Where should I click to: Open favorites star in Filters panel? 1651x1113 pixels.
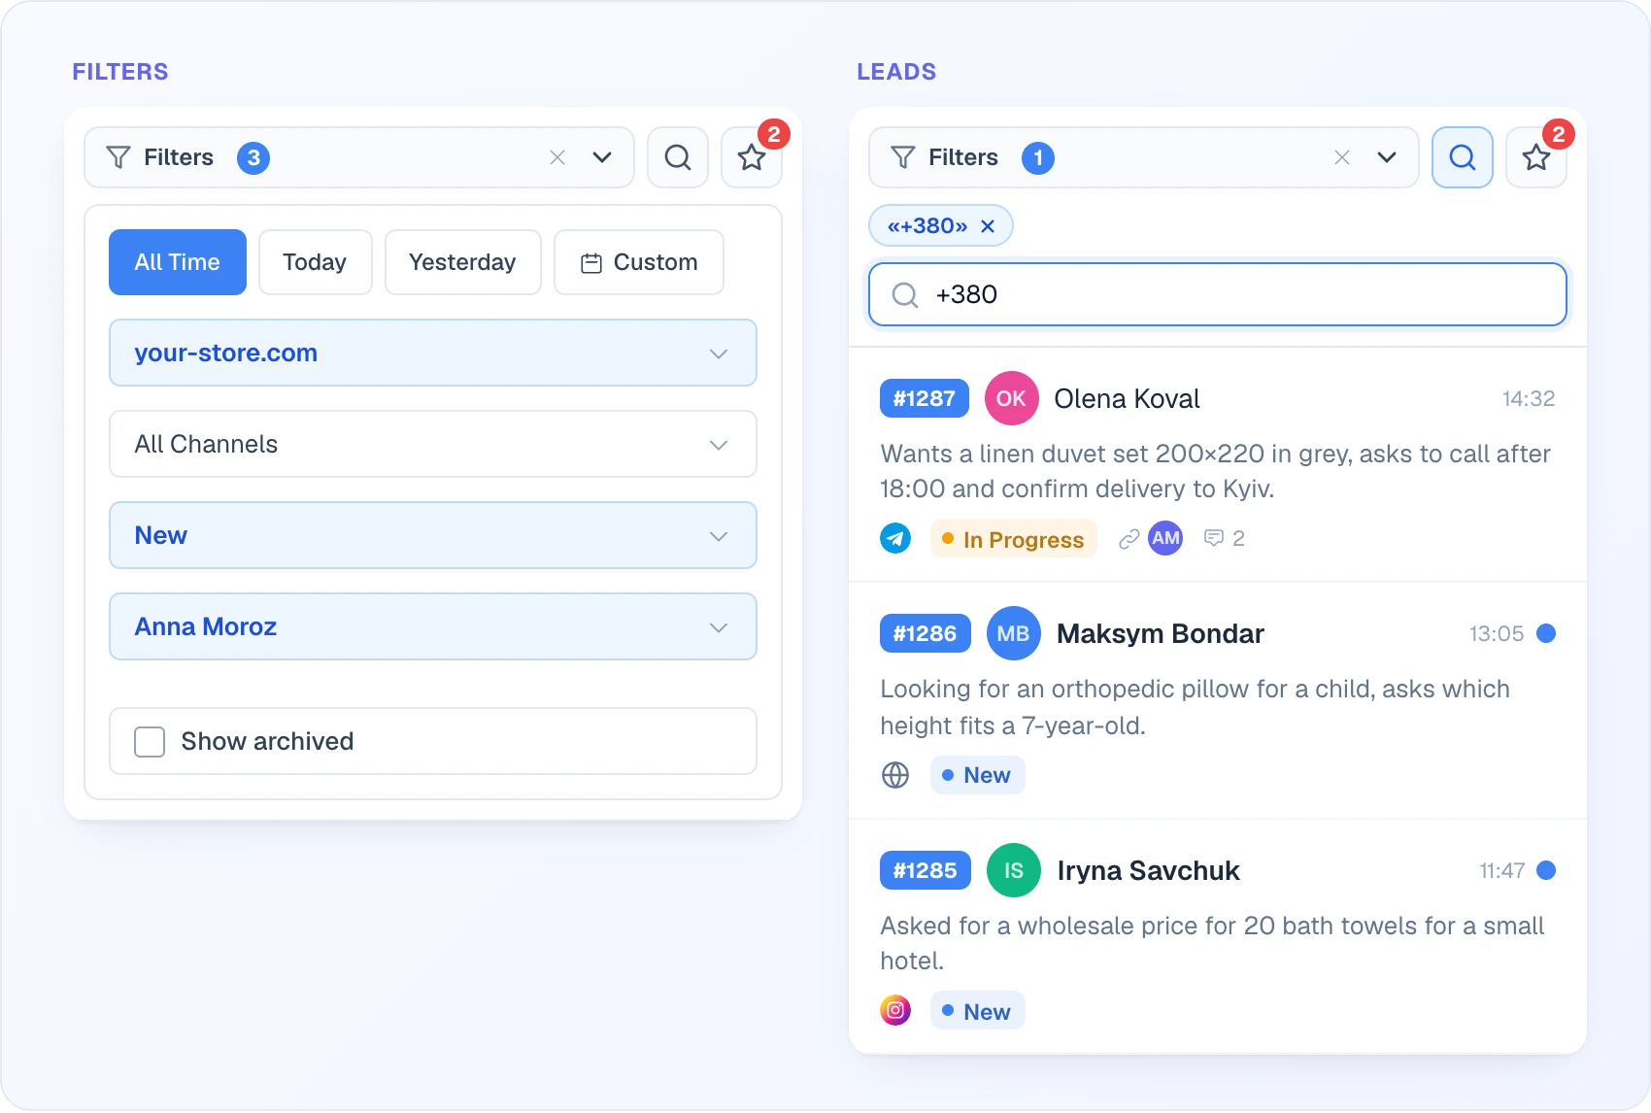[x=752, y=157]
